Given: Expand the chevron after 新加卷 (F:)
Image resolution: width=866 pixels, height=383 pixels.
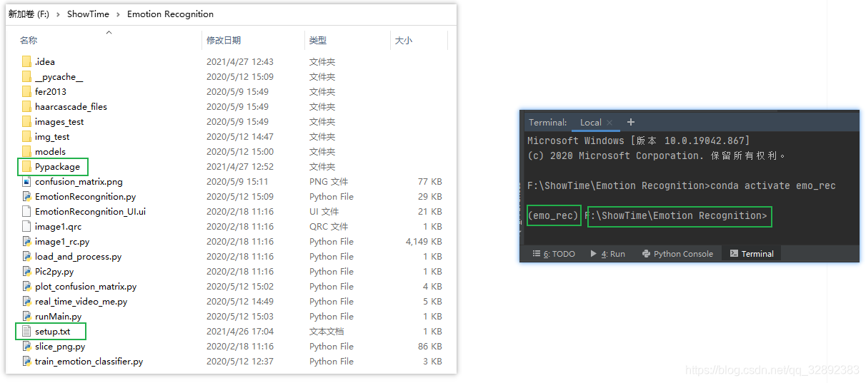Looking at the screenshot, I should click(59, 14).
